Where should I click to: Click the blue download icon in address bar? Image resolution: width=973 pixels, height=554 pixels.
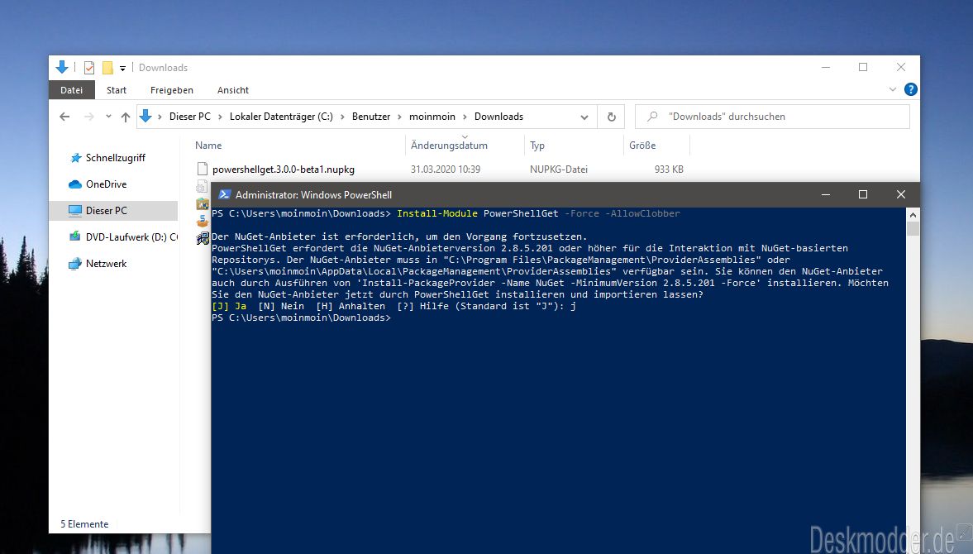click(x=145, y=116)
